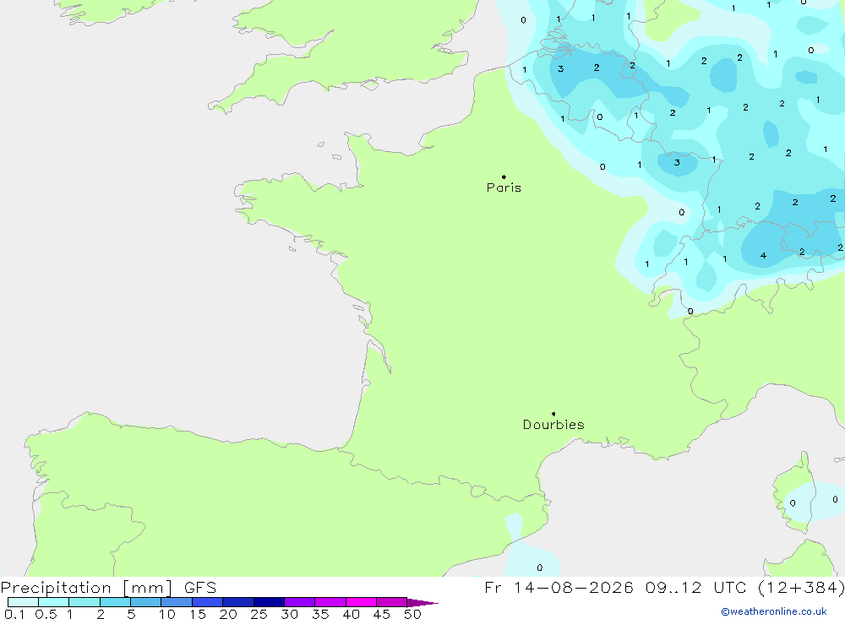Click the 5–10 mm legend color swatch
This screenshot has width=845, height=619.
point(146,602)
